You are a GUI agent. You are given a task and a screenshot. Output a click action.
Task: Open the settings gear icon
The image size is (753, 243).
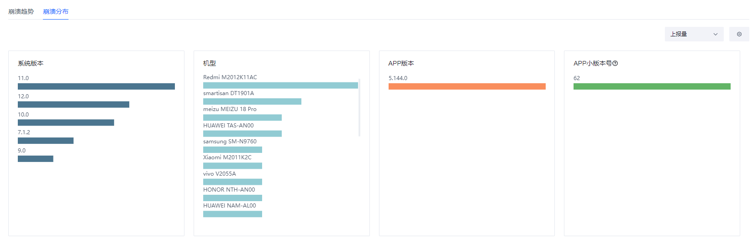(x=739, y=34)
